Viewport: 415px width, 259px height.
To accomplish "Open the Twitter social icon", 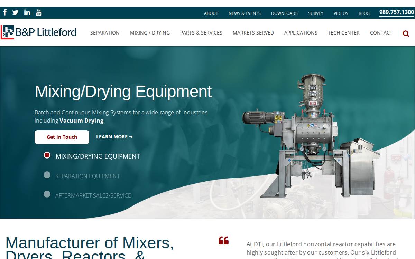I will tap(15, 12).
